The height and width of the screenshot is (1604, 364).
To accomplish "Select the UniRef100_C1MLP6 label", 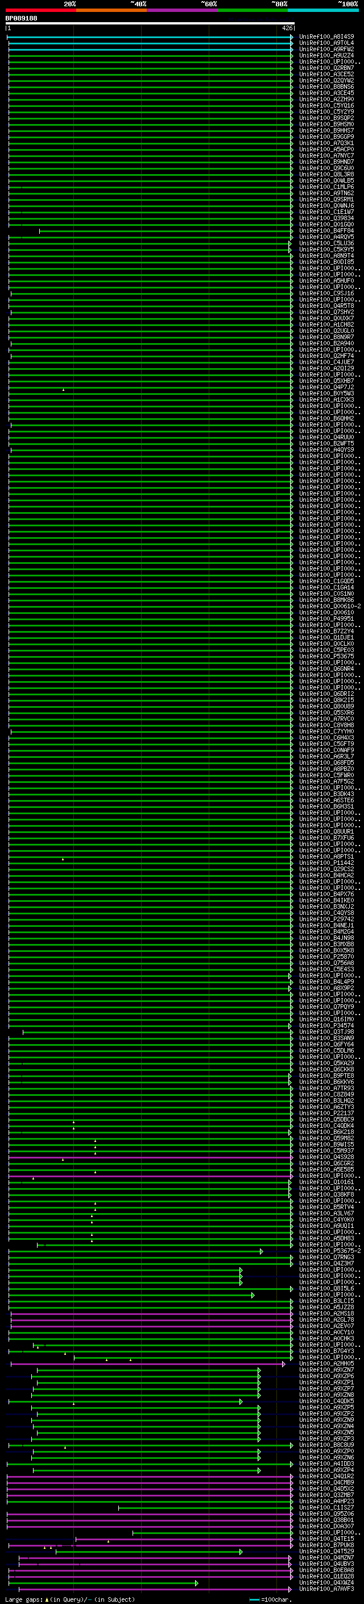I will pos(326,187).
